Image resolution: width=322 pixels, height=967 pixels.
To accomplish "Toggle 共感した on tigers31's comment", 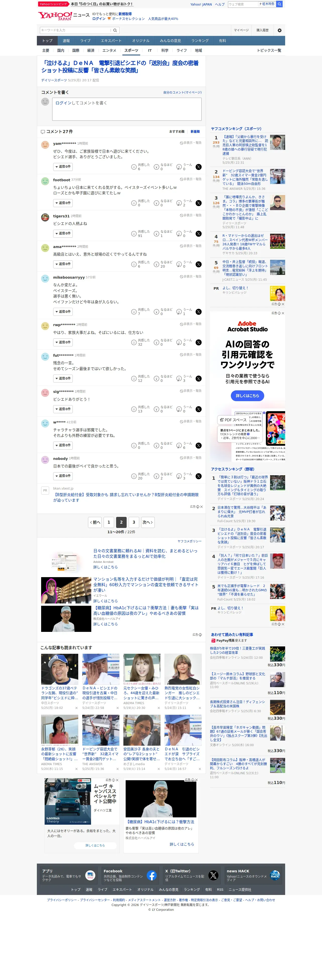I will click(x=140, y=233).
